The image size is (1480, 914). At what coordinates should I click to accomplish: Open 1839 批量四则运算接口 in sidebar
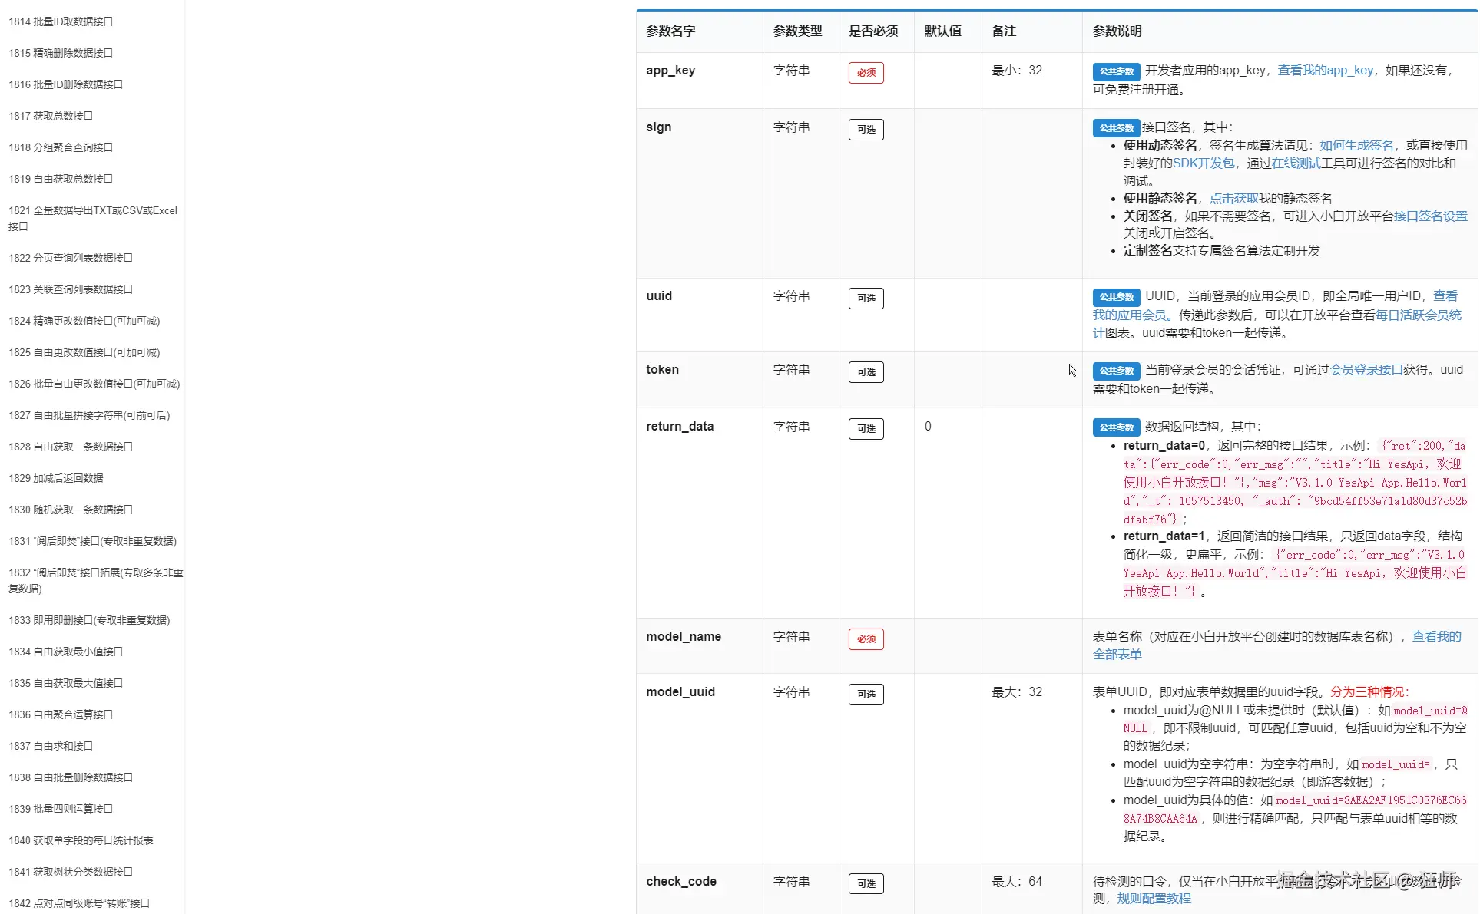pyautogui.click(x=61, y=809)
